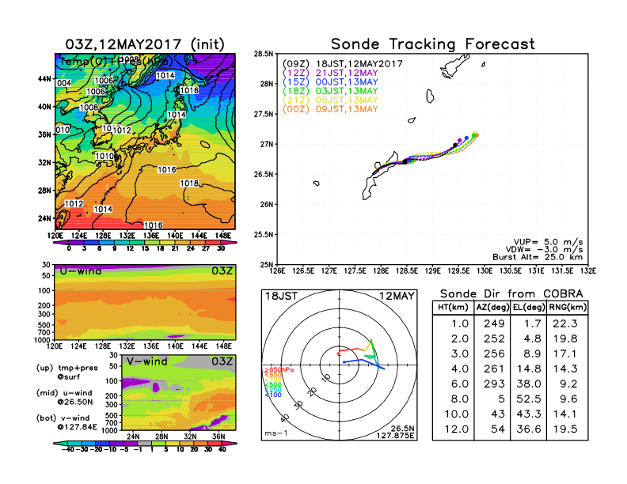Click the '(bot) v-wind @127.84E' description
Image resolution: width=627 pixels, height=484 pixels.
(66, 422)
